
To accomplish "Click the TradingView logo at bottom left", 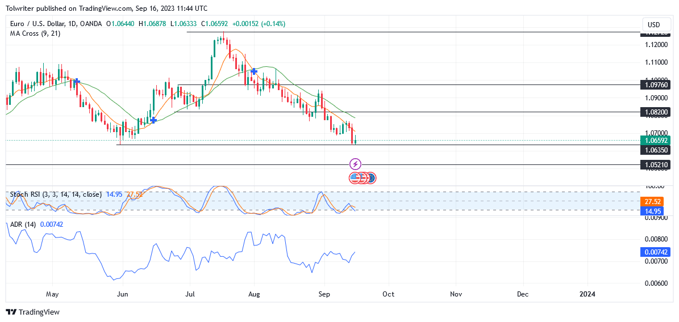I will 32,312.
